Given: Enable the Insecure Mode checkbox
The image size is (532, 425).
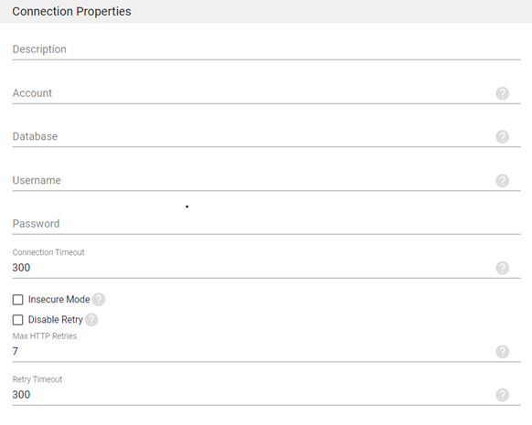Looking at the screenshot, I should (x=17, y=300).
